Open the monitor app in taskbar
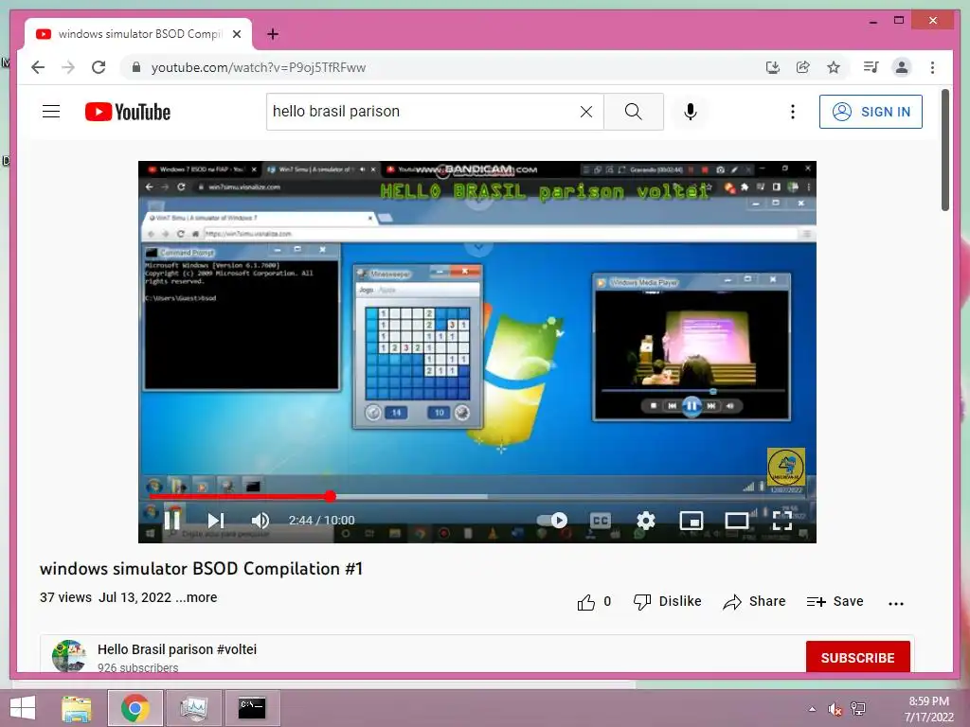This screenshot has width=970, height=727. [x=193, y=708]
